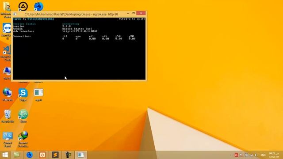Open the Muhammad Raafat user folder
Viewport: 283px width, 159px height.
pyautogui.click(x=7, y=9)
